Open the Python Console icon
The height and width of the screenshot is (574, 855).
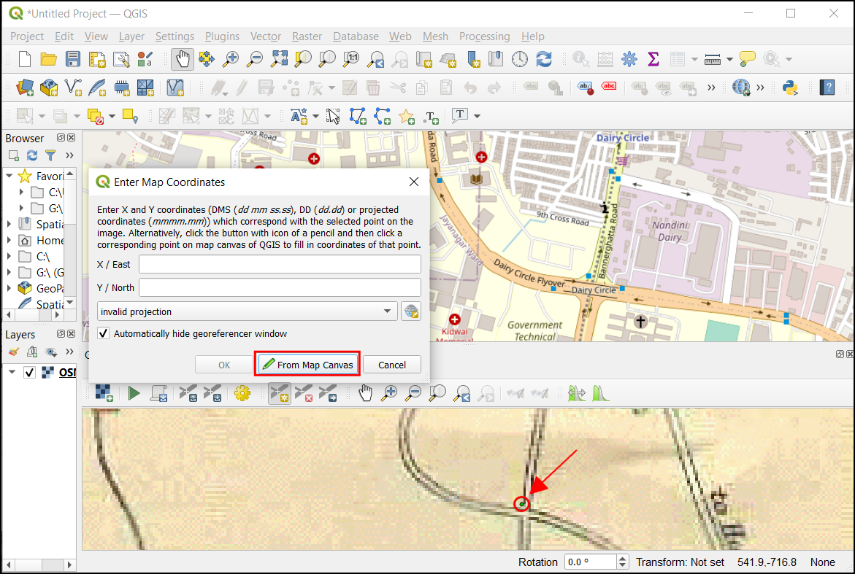(790, 87)
